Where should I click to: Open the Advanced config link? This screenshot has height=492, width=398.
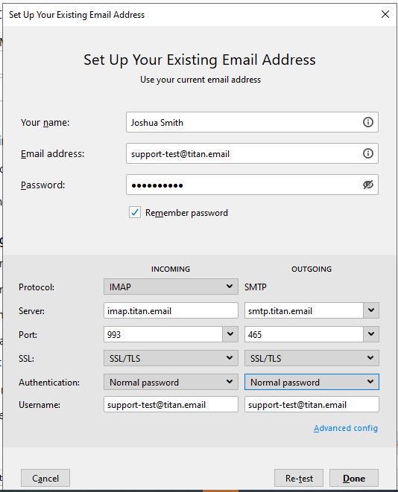click(x=346, y=428)
